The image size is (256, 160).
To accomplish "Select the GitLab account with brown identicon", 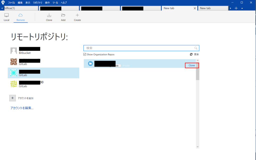I will click(43, 62).
